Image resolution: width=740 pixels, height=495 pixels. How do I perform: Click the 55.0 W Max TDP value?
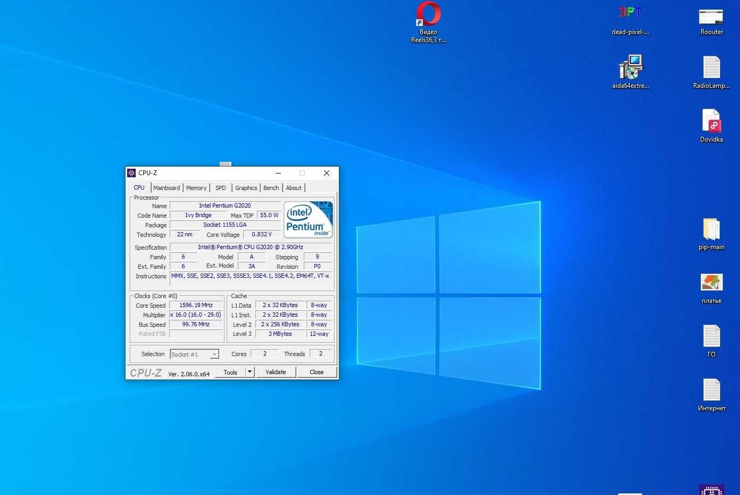tap(269, 215)
